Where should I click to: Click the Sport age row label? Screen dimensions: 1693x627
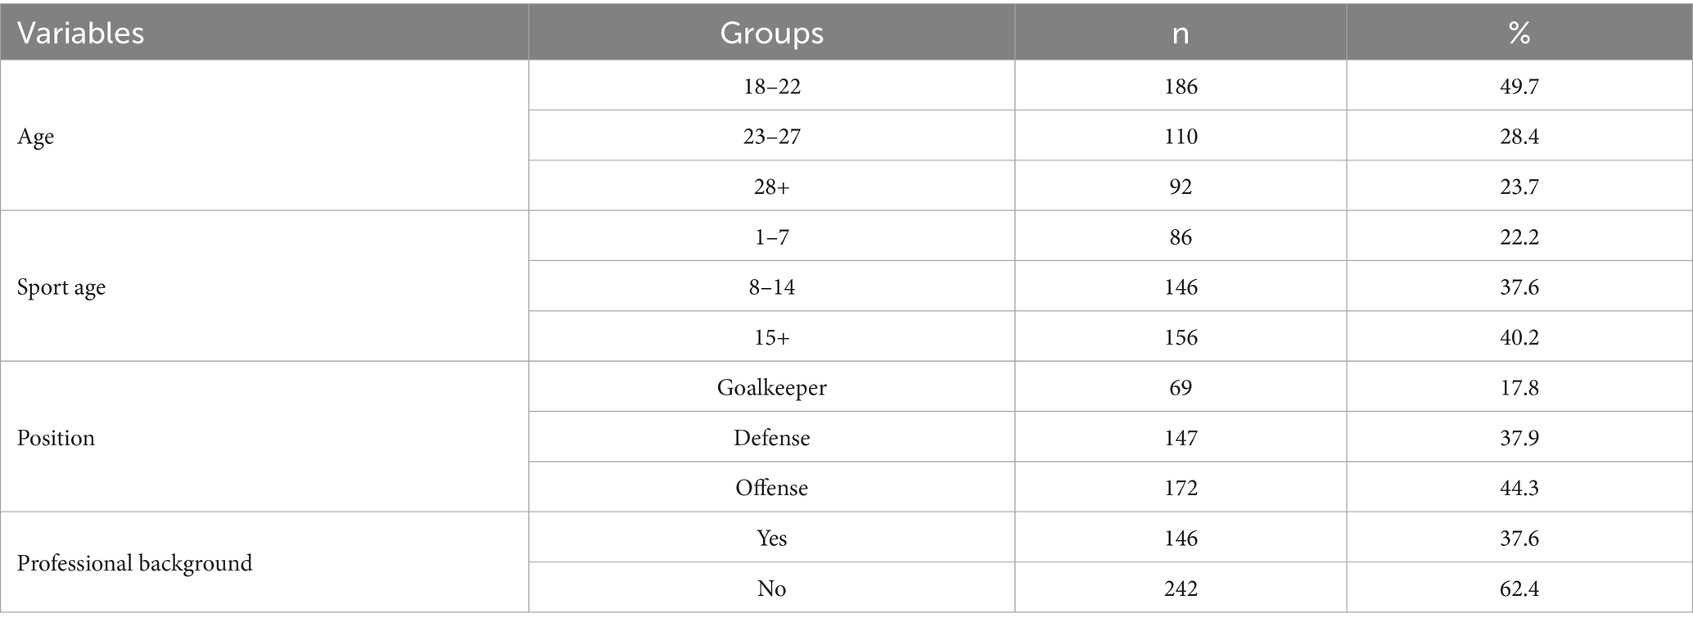61,287
